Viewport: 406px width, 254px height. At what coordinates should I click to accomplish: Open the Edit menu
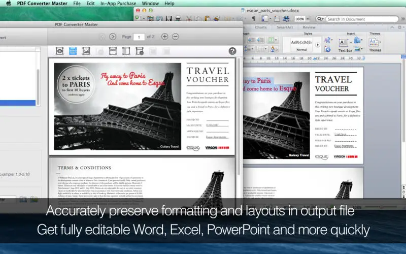pos(90,4)
